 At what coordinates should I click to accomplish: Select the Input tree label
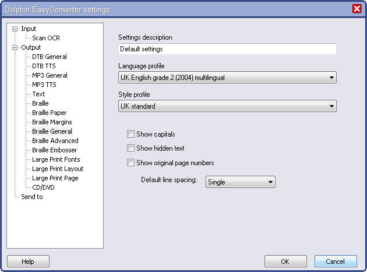29,29
